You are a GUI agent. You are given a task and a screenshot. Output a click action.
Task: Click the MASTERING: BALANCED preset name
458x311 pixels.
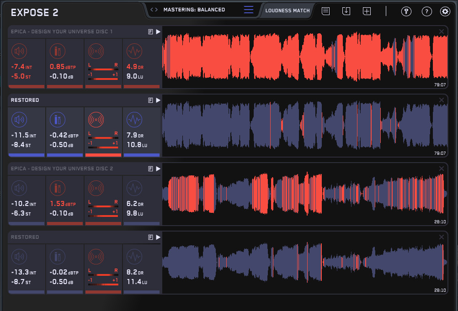click(194, 10)
